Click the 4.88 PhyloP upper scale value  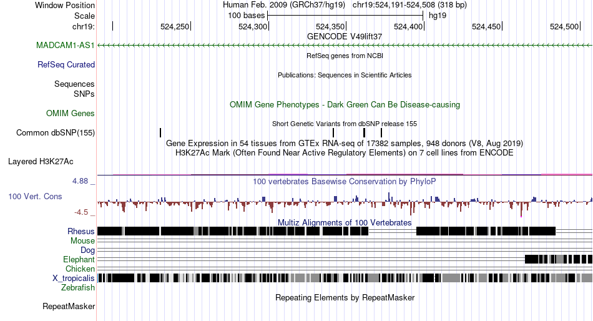click(80, 181)
